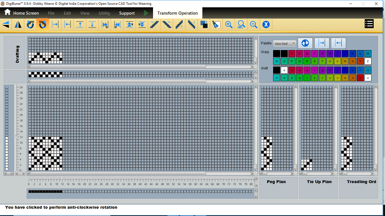385x216 pixels.
Task: Select the clear brush tool icon
Action: [216, 24]
